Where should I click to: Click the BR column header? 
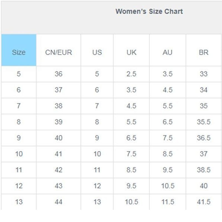(203, 52)
